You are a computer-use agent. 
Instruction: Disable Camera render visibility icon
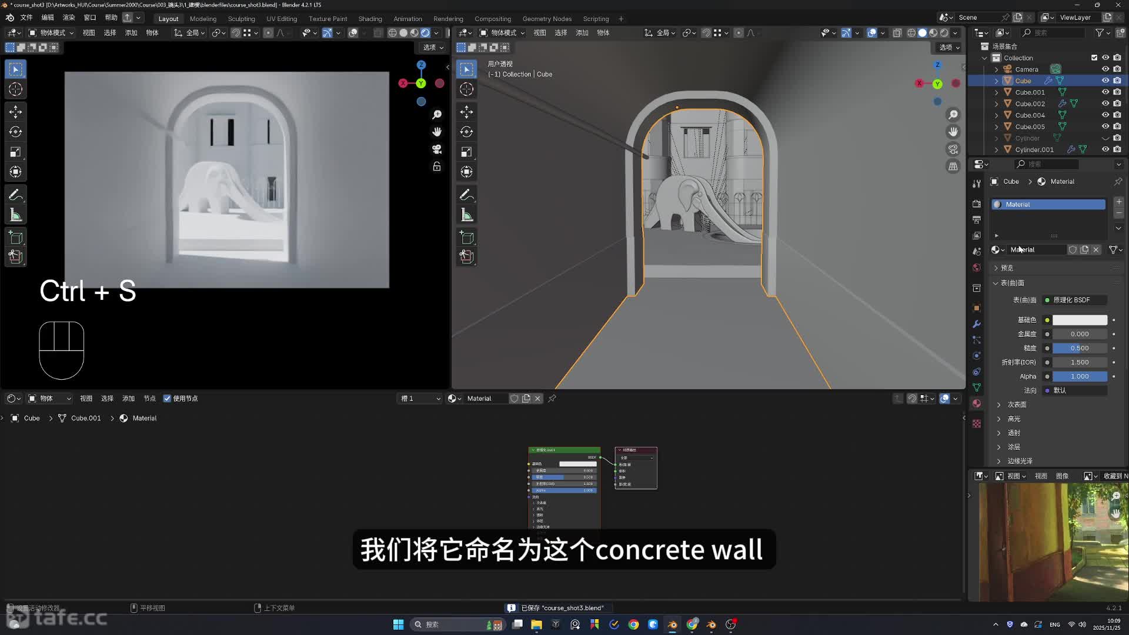[x=1117, y=69]
